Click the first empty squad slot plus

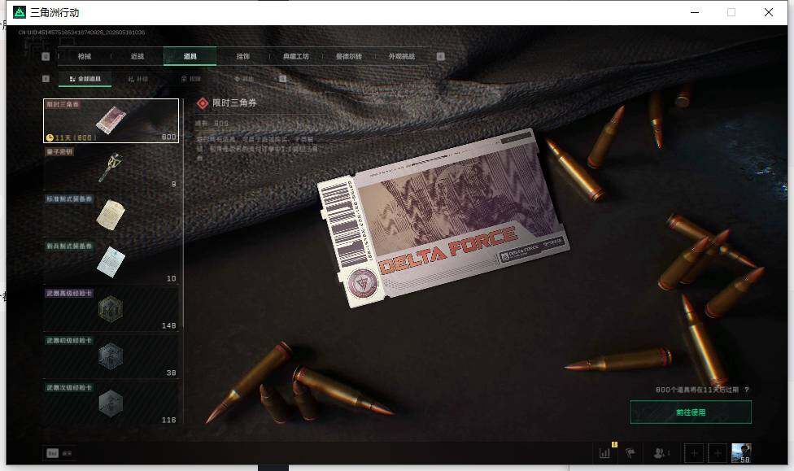point(694,453)
